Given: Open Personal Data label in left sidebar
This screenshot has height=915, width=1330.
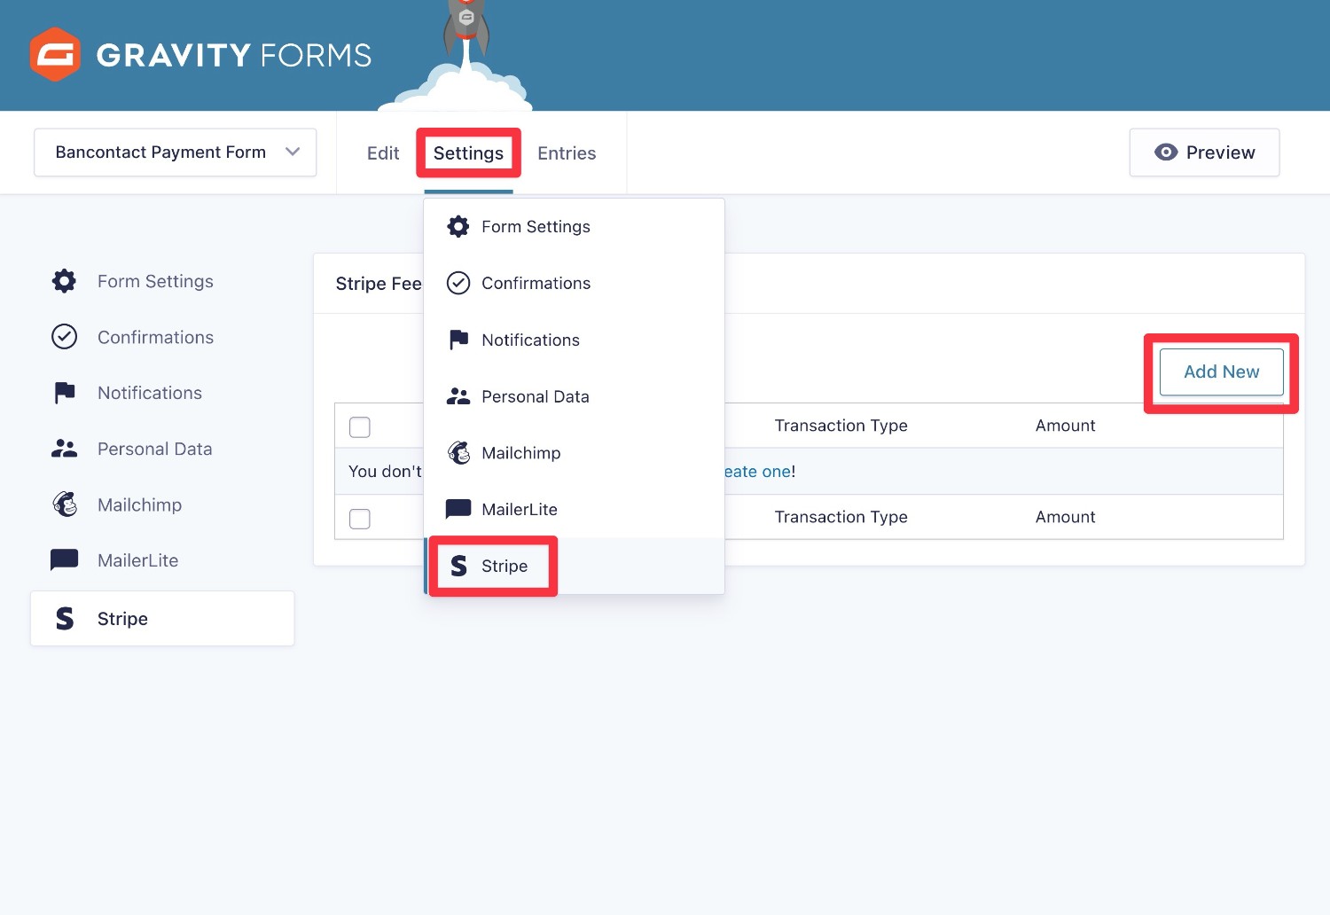Looking at the screenshot, I should [154, 449].
